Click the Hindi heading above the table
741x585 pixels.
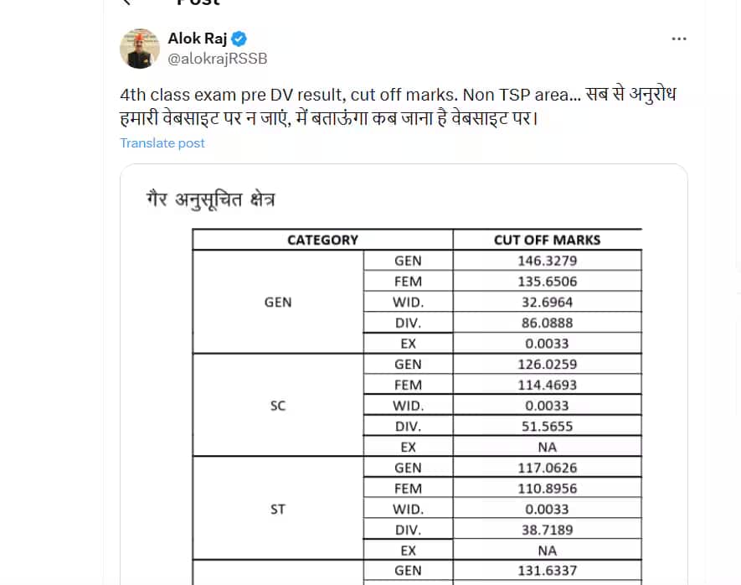coord(209,200)
